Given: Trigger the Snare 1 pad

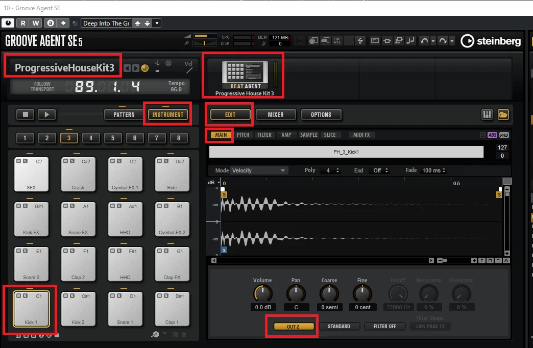Looking at the screenshot, I should 125,309.
